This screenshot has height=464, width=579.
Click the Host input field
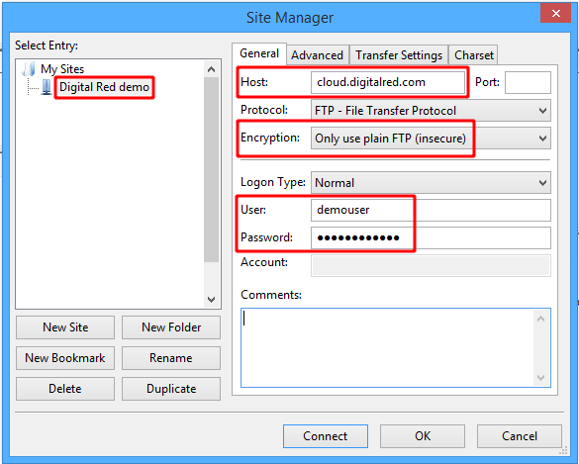tap(388, 82)
